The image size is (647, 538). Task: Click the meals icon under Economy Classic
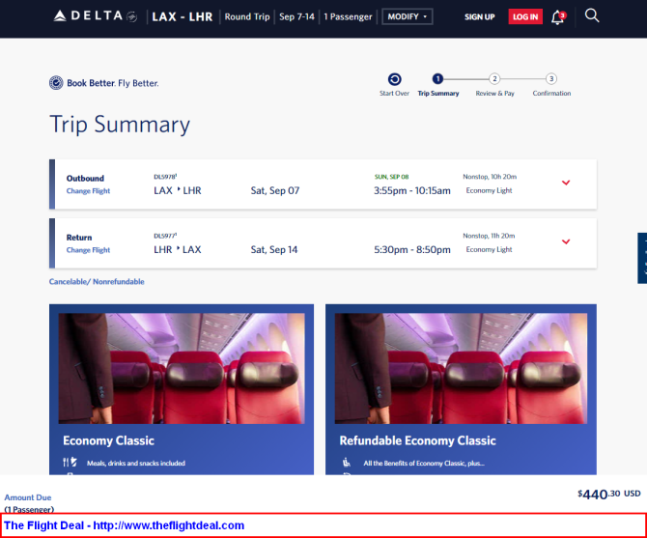70,462
